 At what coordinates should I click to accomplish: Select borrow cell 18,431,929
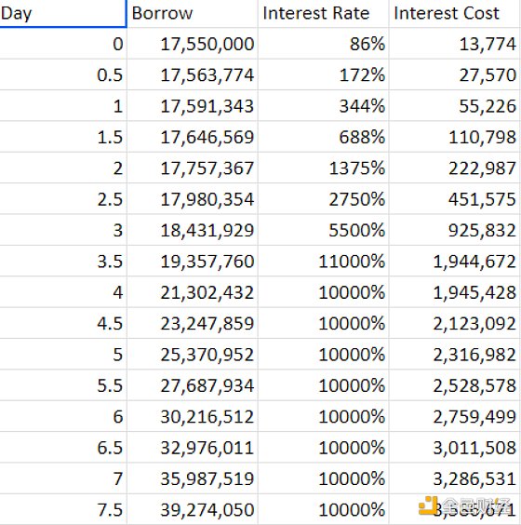tap(192, 230)
